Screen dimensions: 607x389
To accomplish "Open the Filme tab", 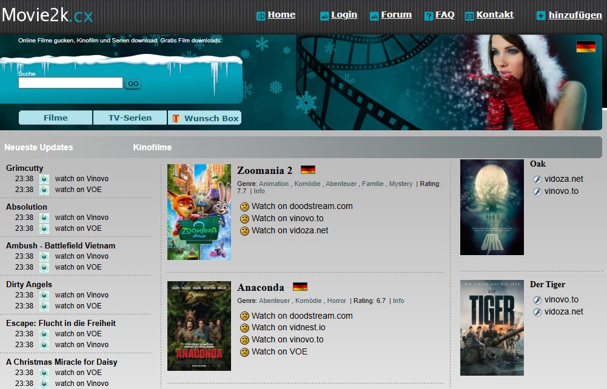I will [x=55, y=118].
